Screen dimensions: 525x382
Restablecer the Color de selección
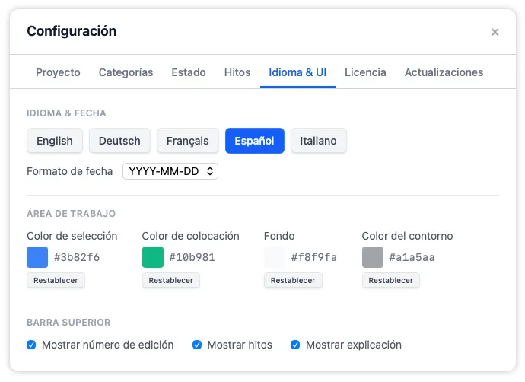point(56,280)
